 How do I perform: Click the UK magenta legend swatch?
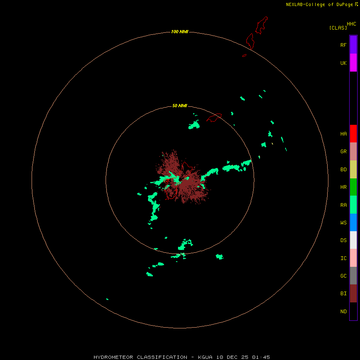tap(353, 63)
